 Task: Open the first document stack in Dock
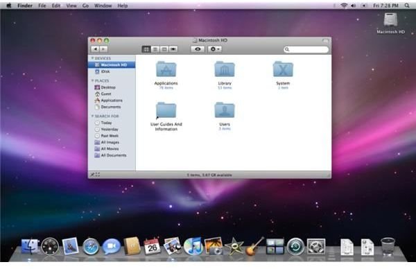[347, 247]
